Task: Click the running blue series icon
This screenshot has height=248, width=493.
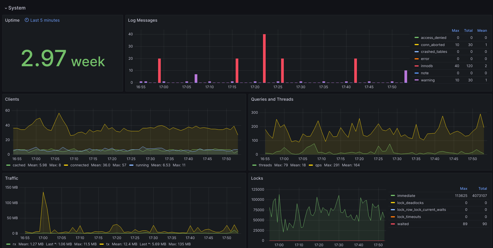Action: (131, 165)
